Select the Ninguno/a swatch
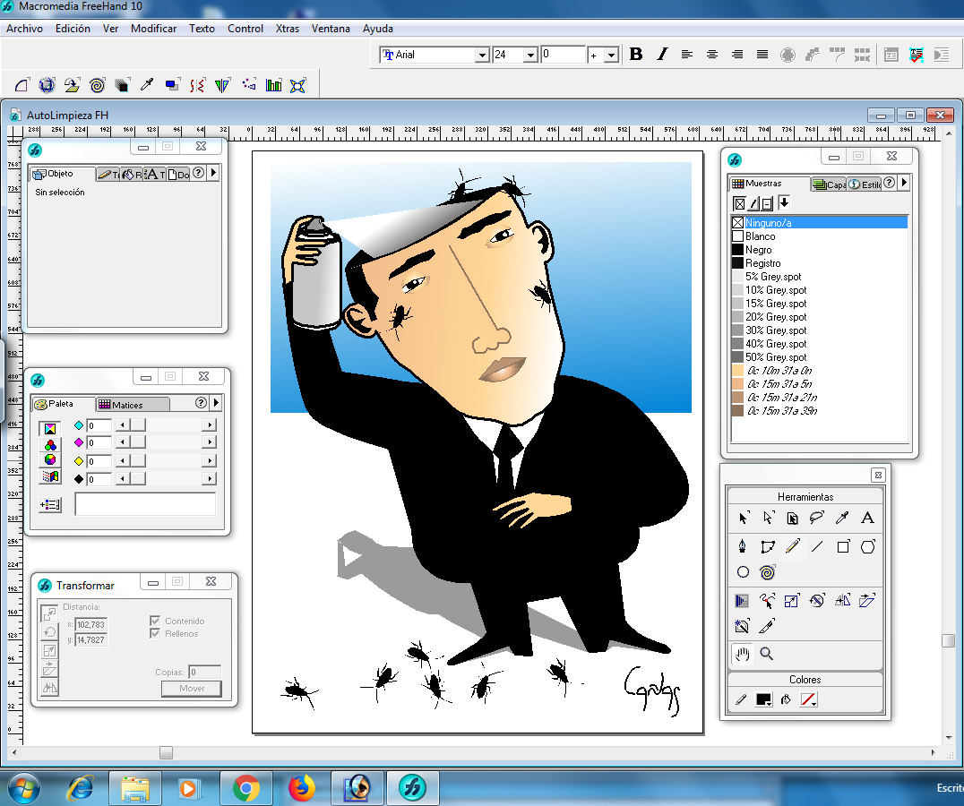The width and height of the screenshot is (964, 806). (x=820, y=222)
